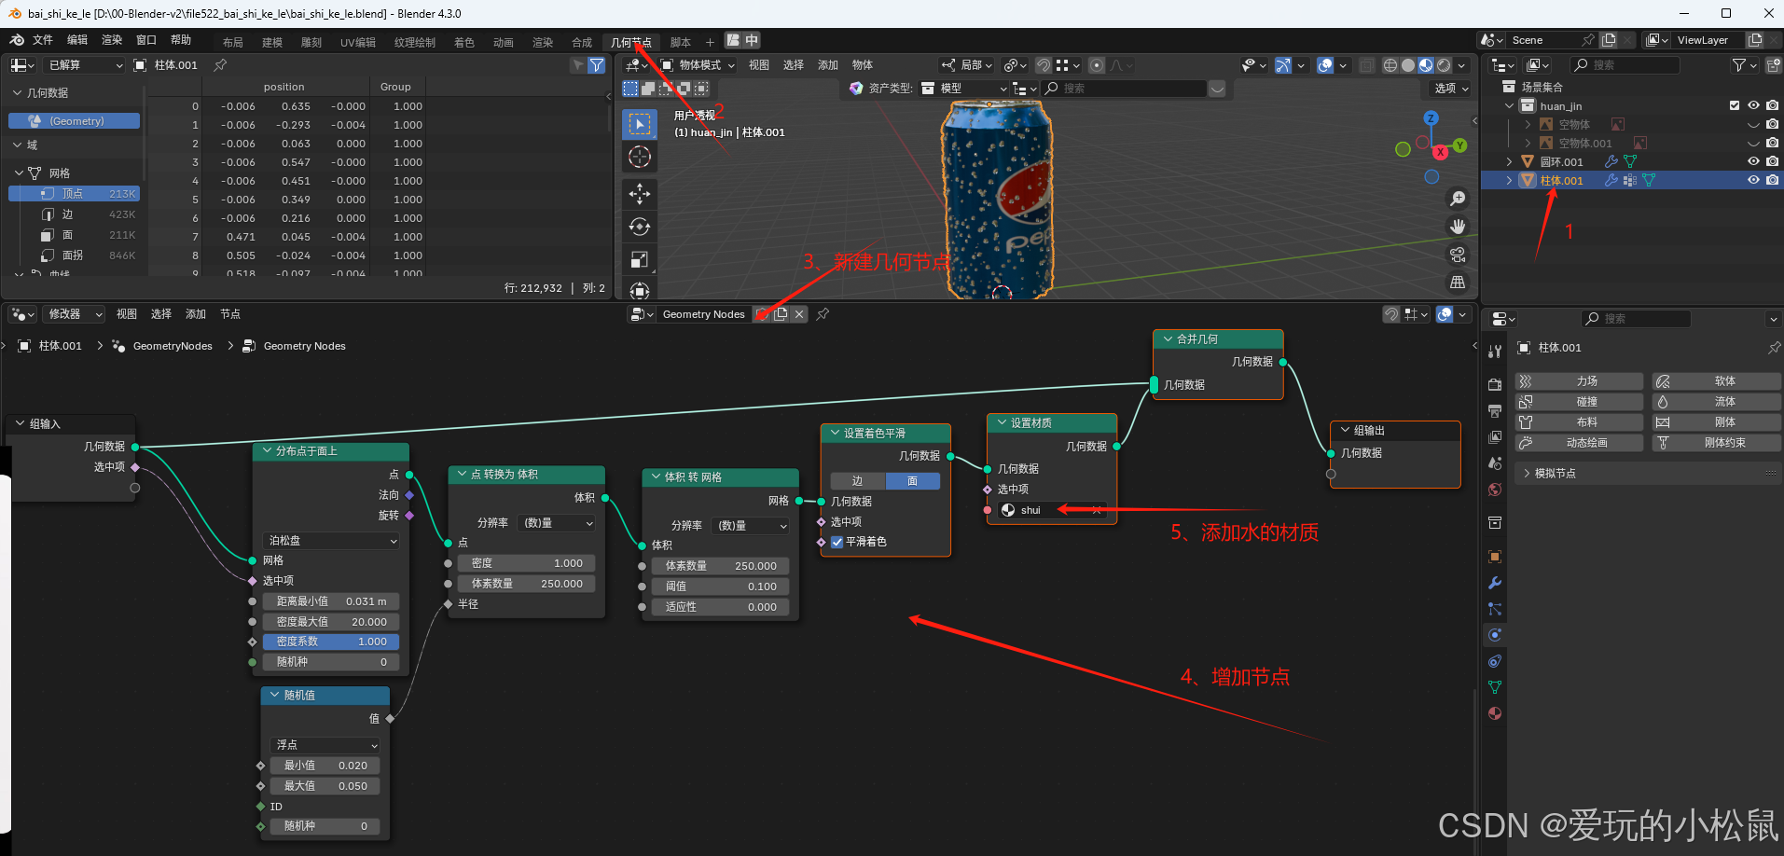Switch to the 建模 workspace tab
Viewport: 1784px width, 856px height.
(272, 42)
